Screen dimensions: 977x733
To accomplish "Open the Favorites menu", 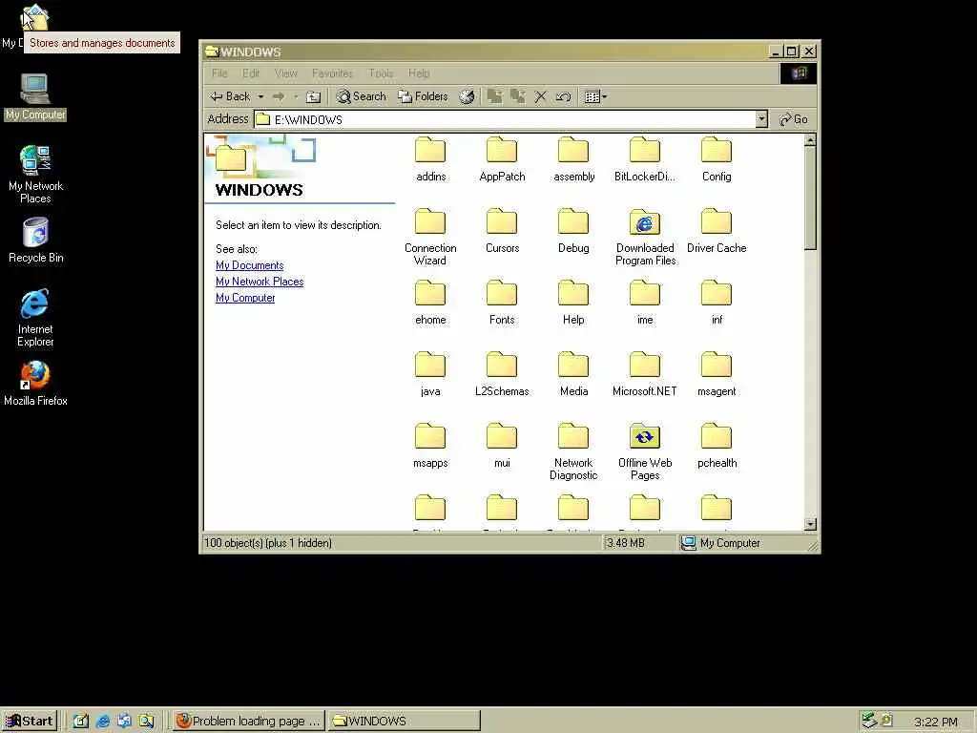I will [332, 73].
